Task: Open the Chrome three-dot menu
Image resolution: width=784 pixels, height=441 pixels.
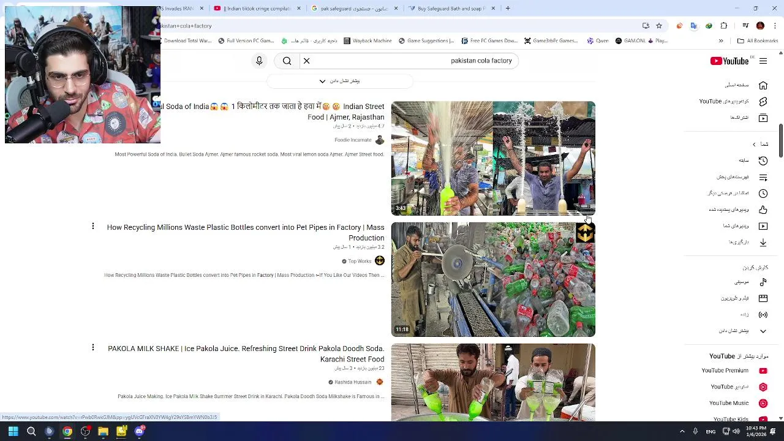Action: coord(775,26)
